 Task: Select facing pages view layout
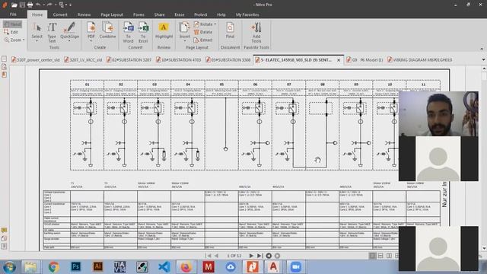pos(389,256)
